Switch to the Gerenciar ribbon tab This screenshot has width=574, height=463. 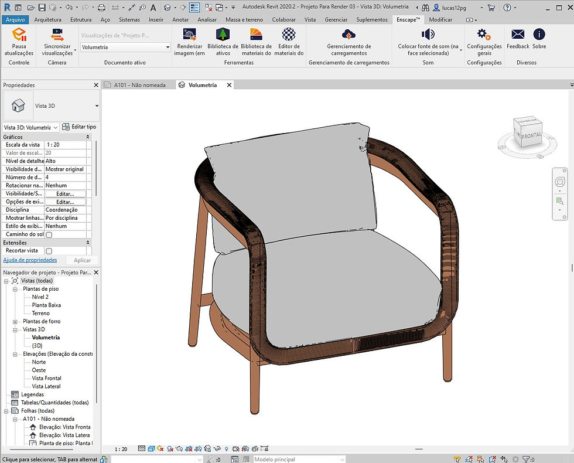336,20
